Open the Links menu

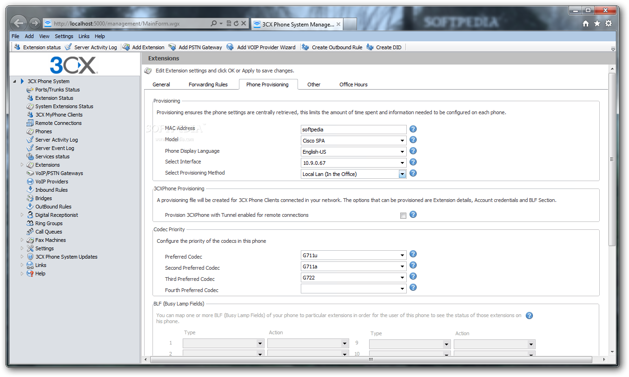click(84, 36)
